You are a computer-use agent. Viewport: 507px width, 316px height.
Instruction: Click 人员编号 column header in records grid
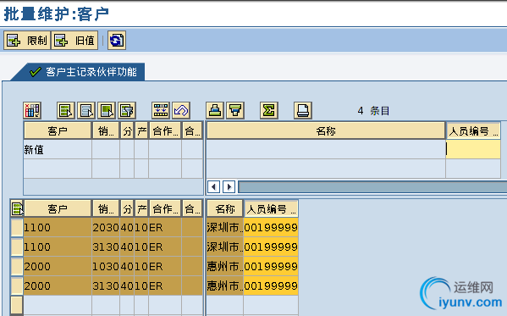click(x=271, y=209)
